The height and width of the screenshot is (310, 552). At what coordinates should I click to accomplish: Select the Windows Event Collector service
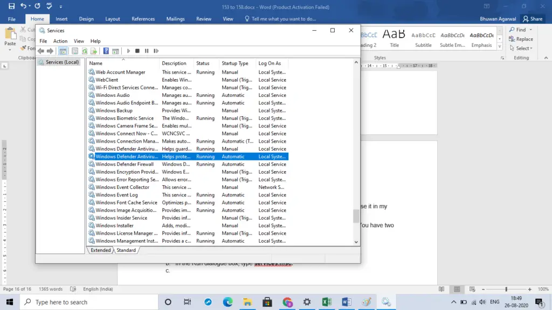coord(188,187)
